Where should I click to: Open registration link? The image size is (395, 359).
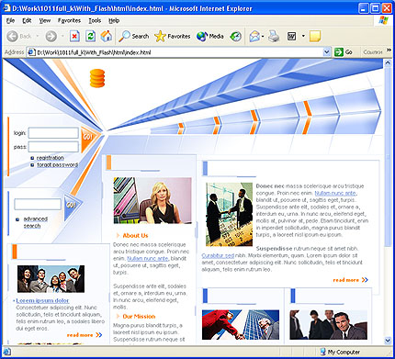point(51,158)
